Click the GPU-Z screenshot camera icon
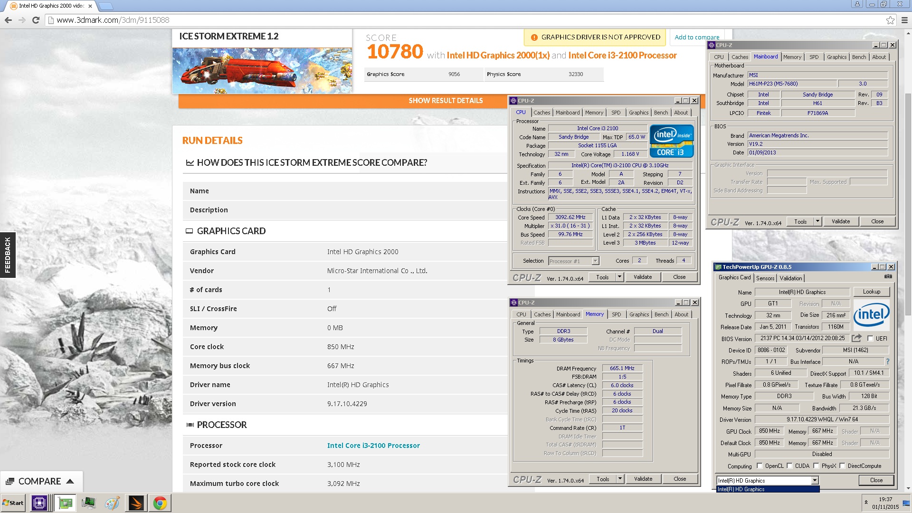This screenshot has height=513, width=912. point(888,276)
